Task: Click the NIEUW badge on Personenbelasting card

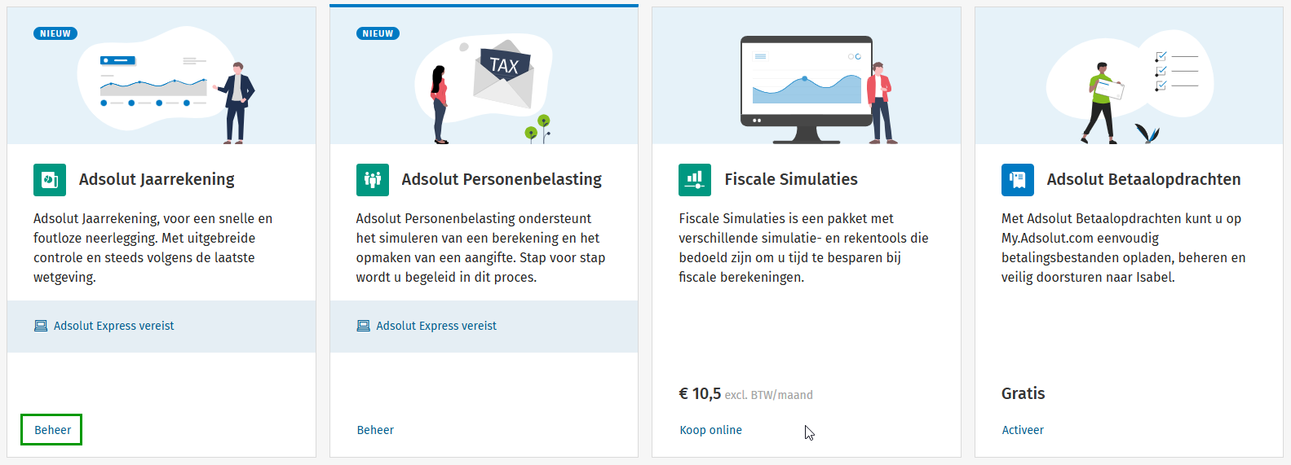Action: (378, 33)
